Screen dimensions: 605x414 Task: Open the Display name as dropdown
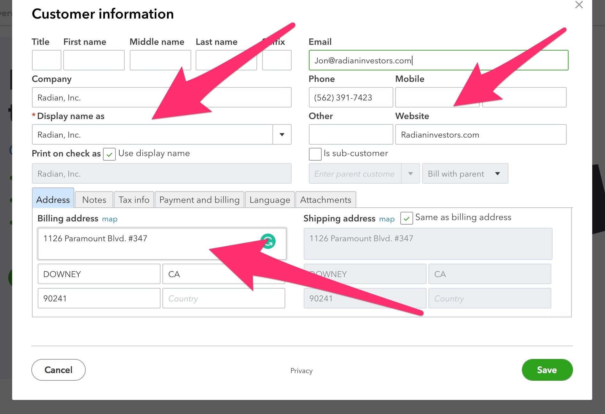tap(282, 134)
